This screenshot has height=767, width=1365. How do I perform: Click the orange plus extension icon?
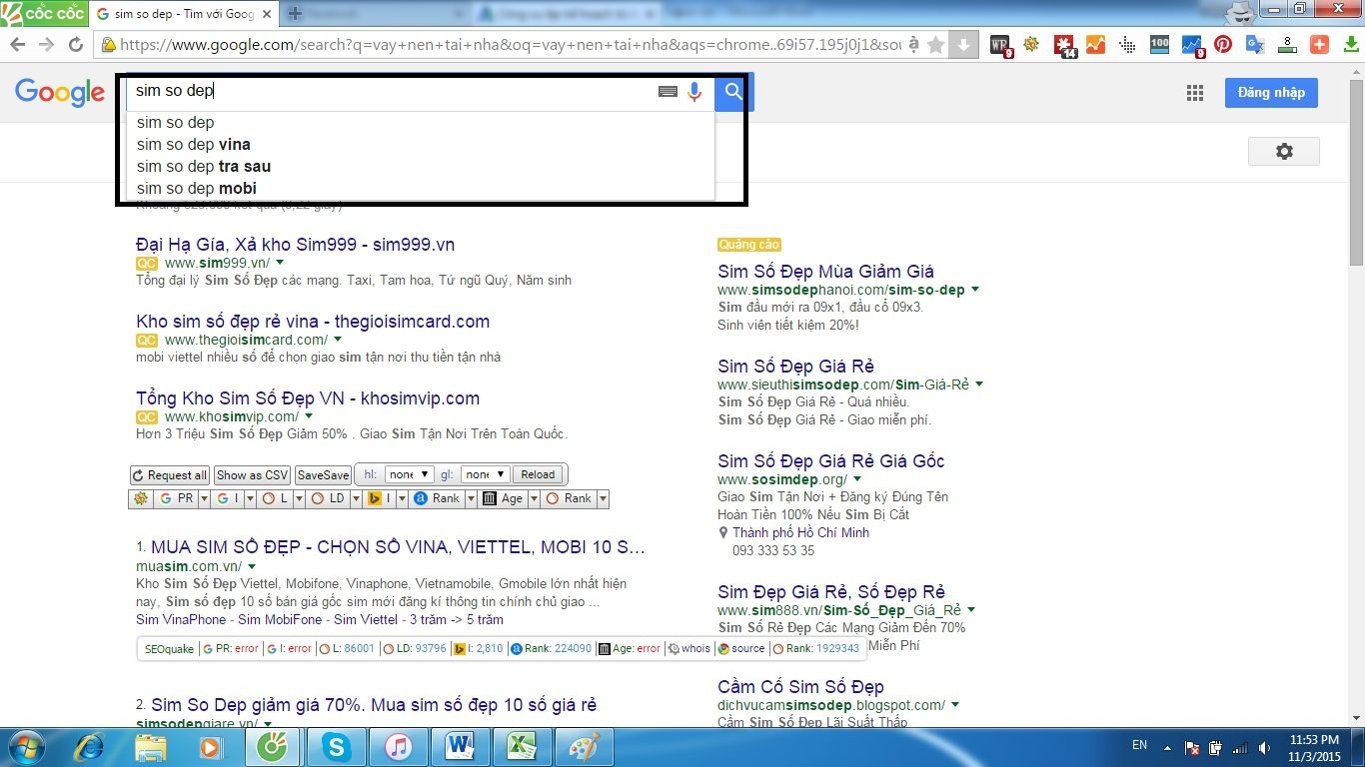(x=1319, y=45)
